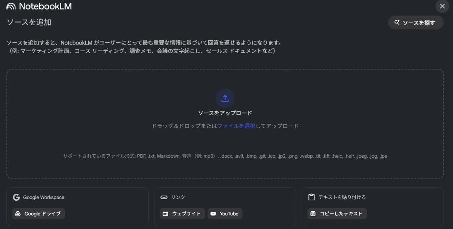Click the ソースをアップロード heading text
Image resolution: width=453 pixels, height=229 pixels.
coord(225,113)
